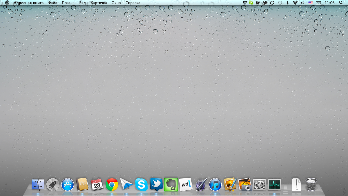Open Activity Monitor in the dock
The image size is (348, 196).
274,184
